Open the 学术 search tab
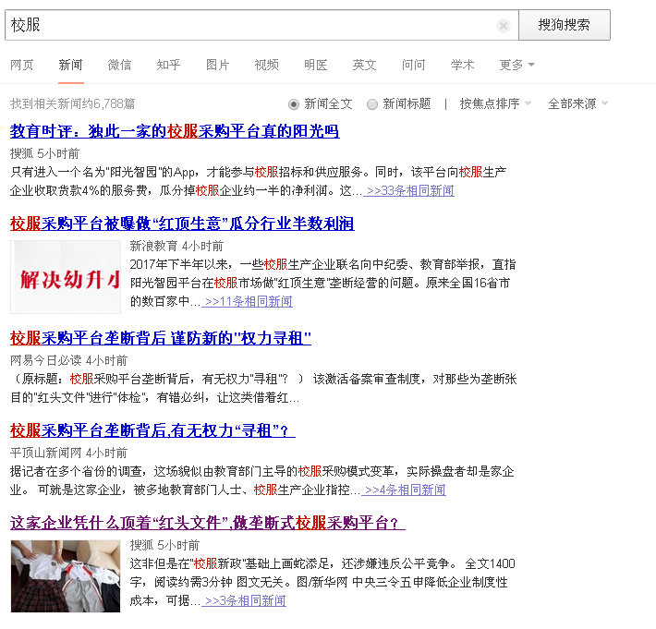This screenshot has height=629, width=656. (x=463, y=65)
